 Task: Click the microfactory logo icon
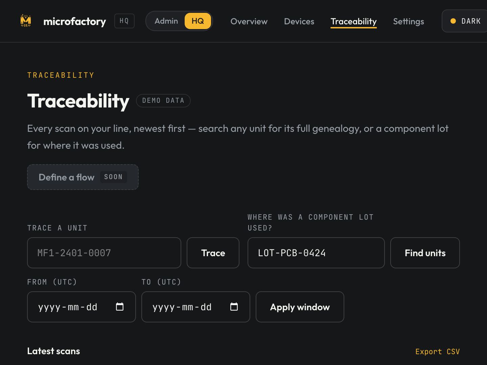click(26, 21)
